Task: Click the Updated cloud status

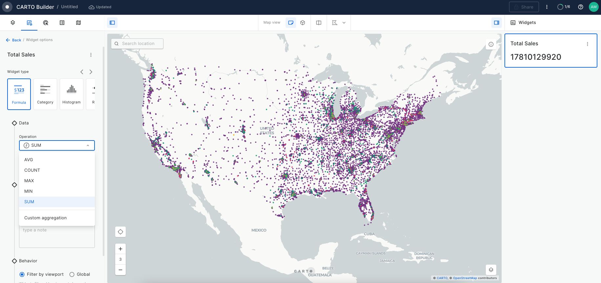Action: click(x=100, y=7)
